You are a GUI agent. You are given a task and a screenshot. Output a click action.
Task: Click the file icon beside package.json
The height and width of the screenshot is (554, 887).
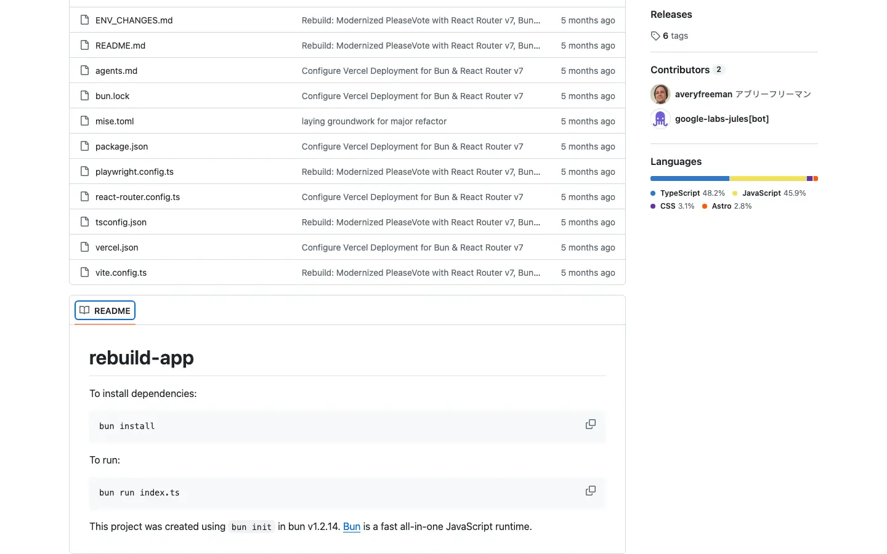coord(85,147)
